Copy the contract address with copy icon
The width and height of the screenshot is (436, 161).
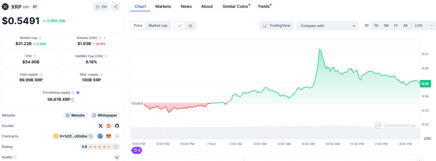pyautogui.click(x=91, y=136)
